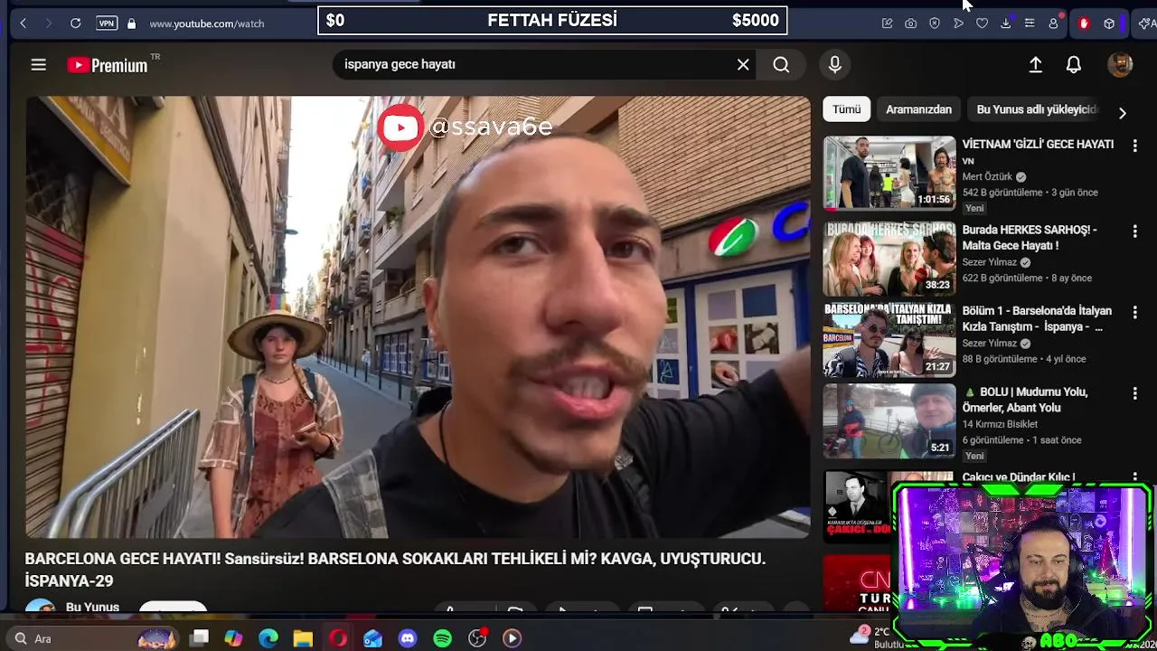Click the youtube.com/watch address bar
Viewport: 1157px width, 651px height.
[x=207, y=24]
